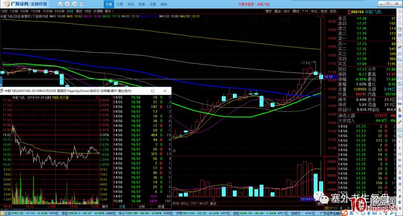Maximize the intraday popup window
The height and width of the screenshot is (216, 403).
tap(153, 91)
